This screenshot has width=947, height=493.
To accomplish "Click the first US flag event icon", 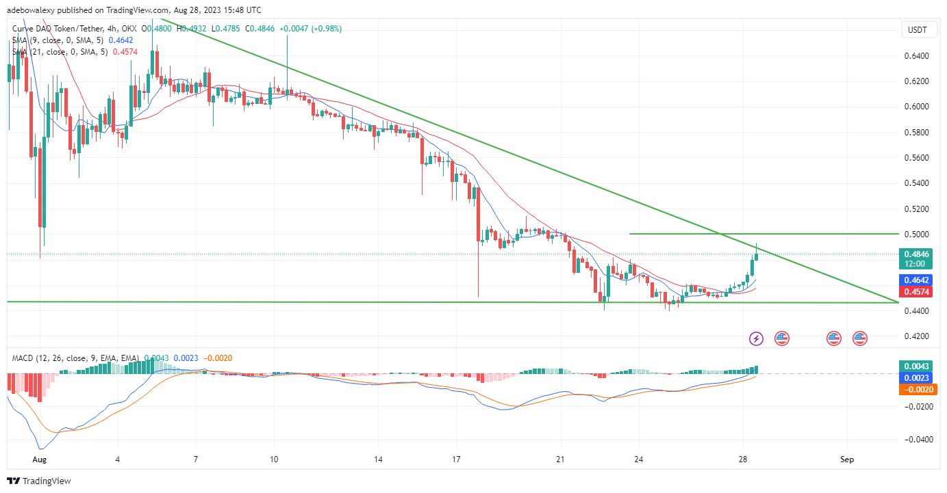I will (x=781, y=338).
